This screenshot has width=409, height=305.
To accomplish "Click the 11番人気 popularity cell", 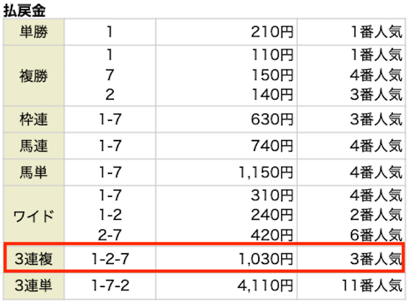I will click(x=372, y=285).
